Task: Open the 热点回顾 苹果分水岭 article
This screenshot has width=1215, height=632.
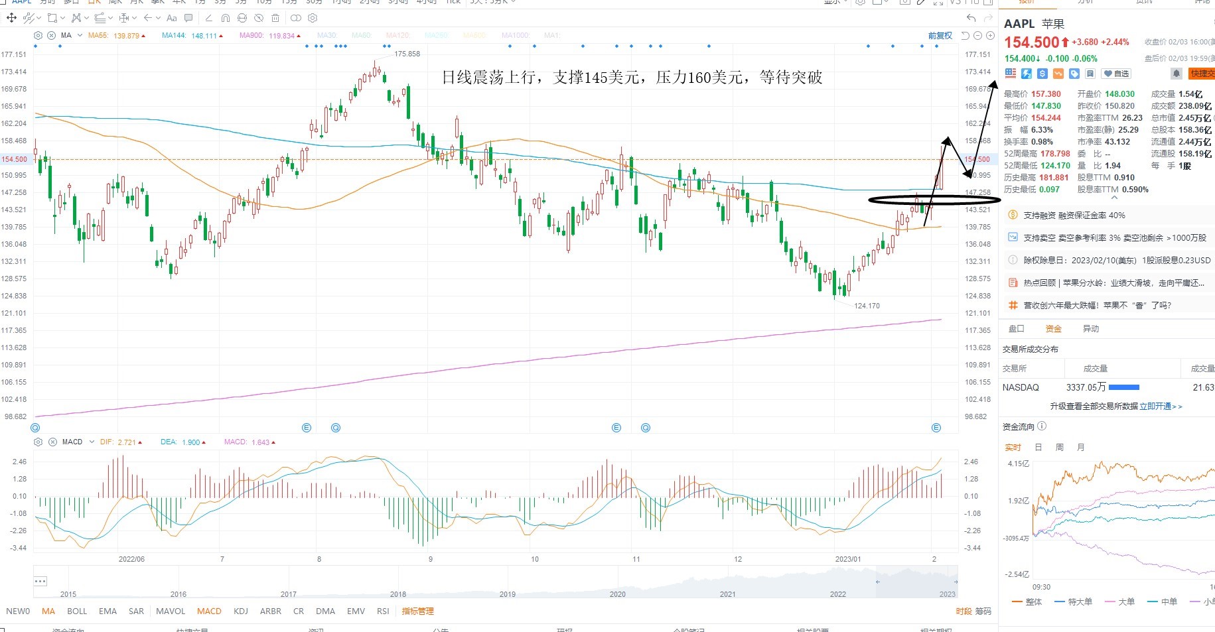Action: pyautogui.click(x=1113, y=283)
